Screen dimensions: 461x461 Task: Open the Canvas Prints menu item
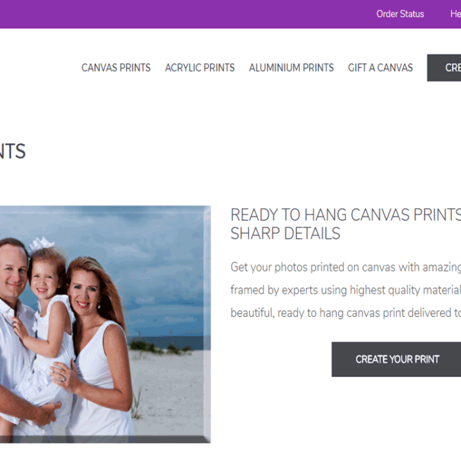coord(116,68)
